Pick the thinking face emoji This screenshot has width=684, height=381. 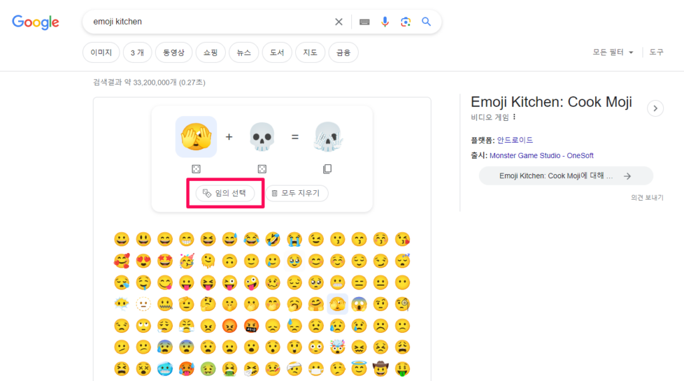tap(208, 304)
